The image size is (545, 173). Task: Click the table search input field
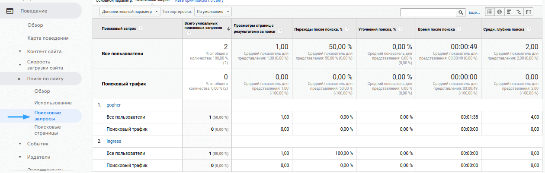pos(429,12)
